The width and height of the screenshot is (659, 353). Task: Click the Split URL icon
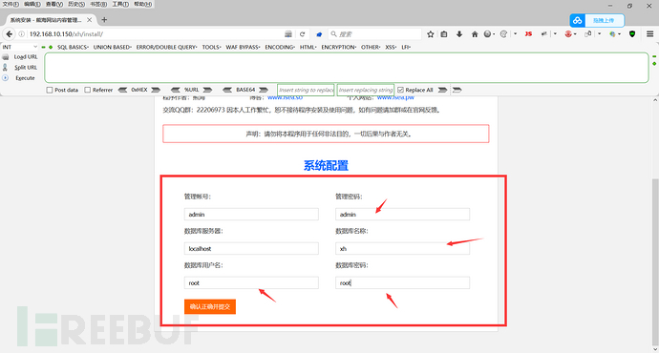(6, 67)
